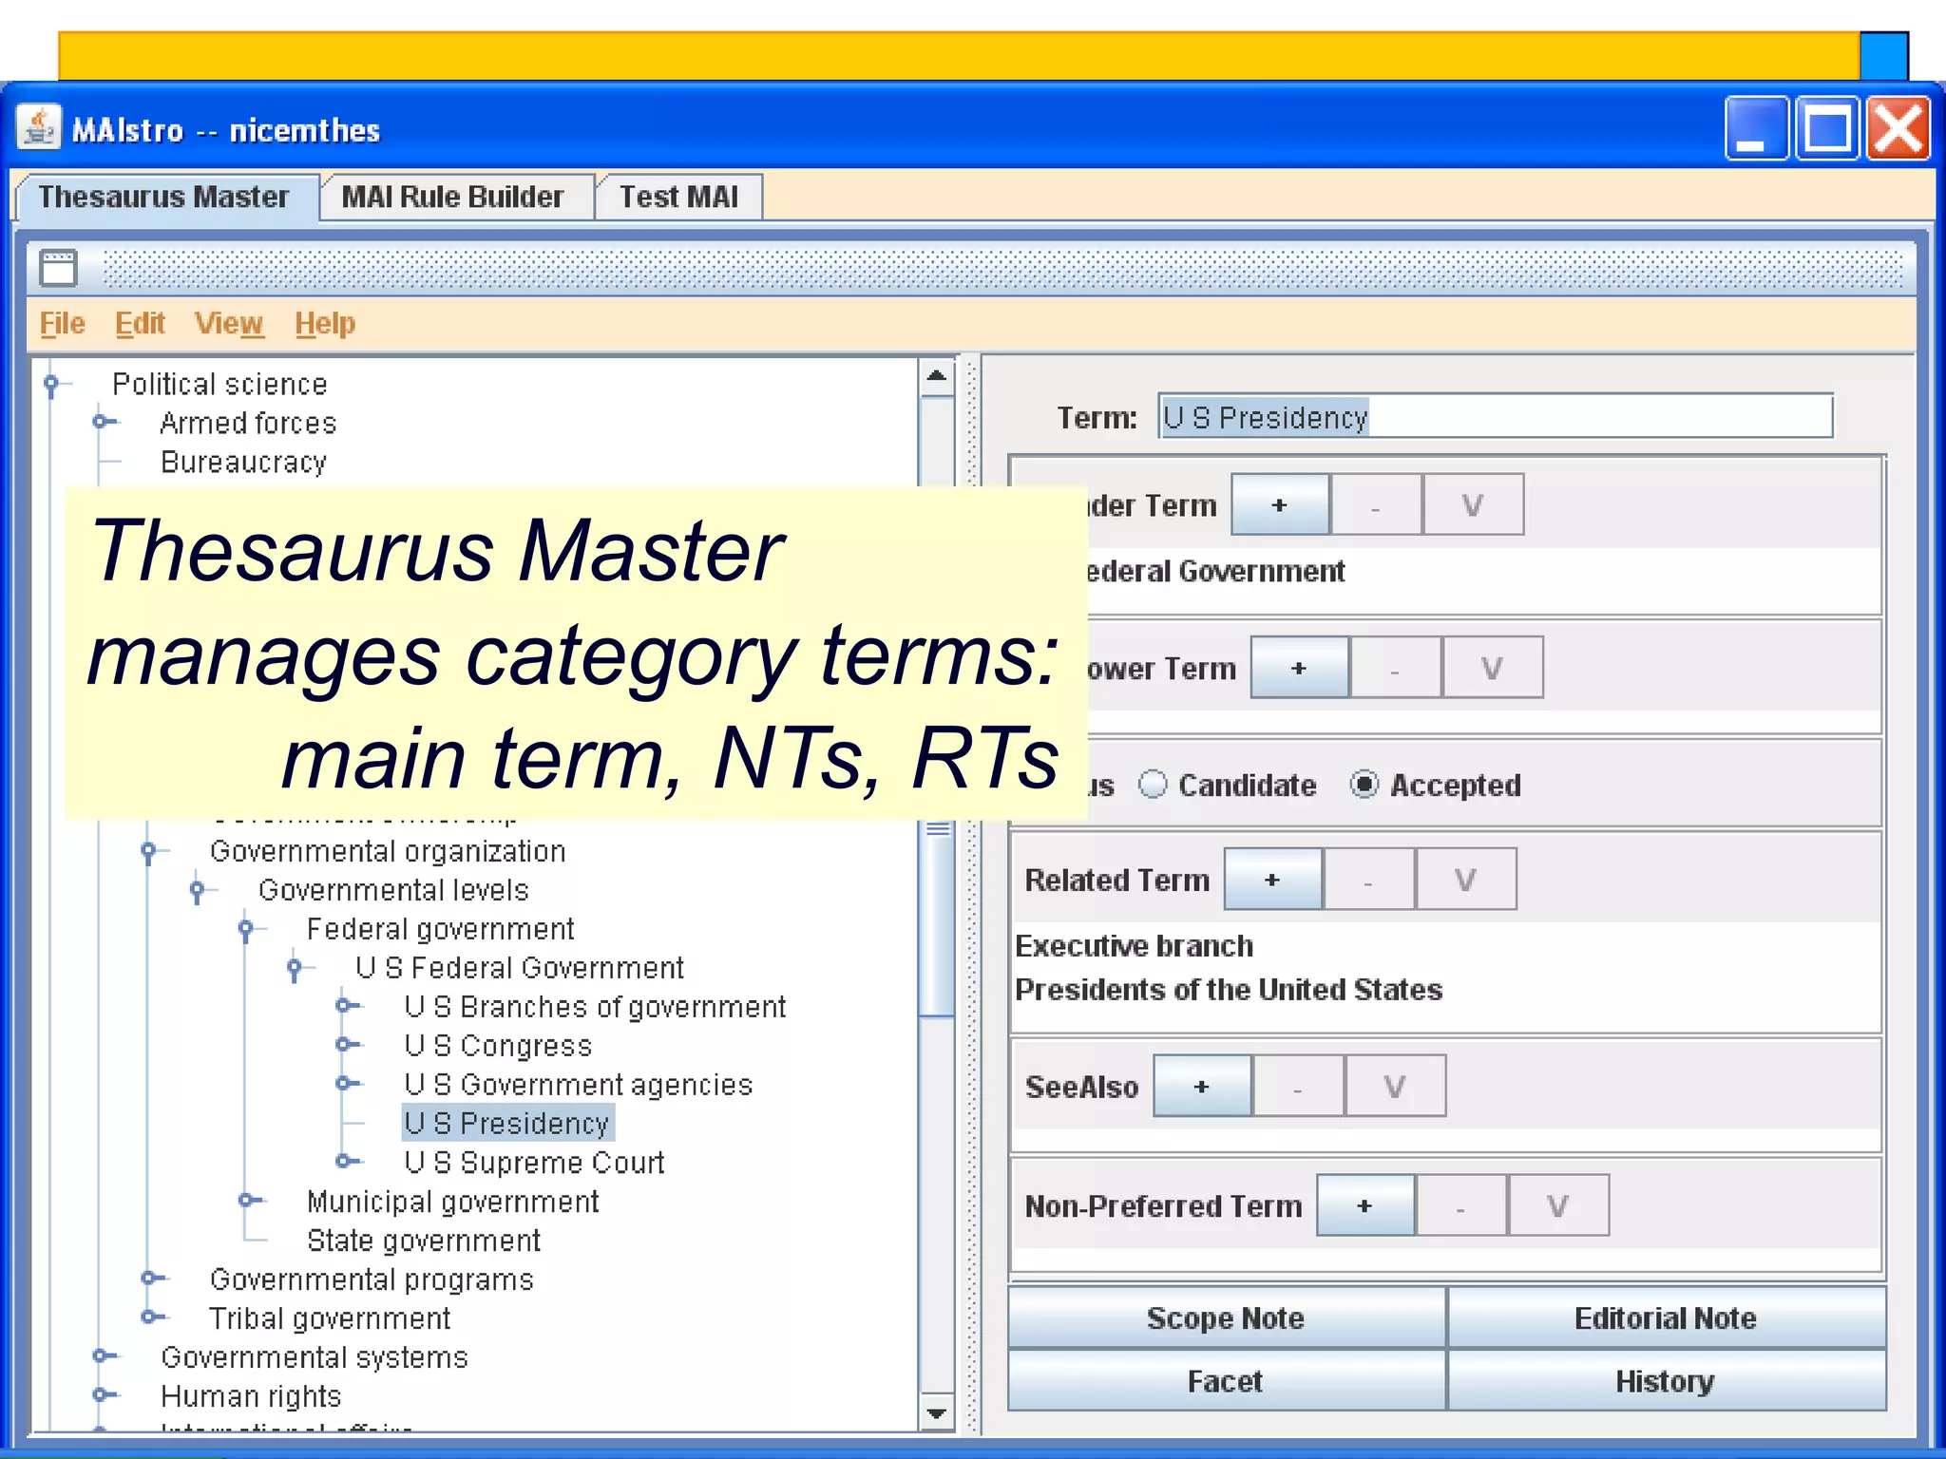Image resolution: width=1946 pixels, height=1459 pixels.
Task: Click the internal frame window icon
Action: coord(58,268)
